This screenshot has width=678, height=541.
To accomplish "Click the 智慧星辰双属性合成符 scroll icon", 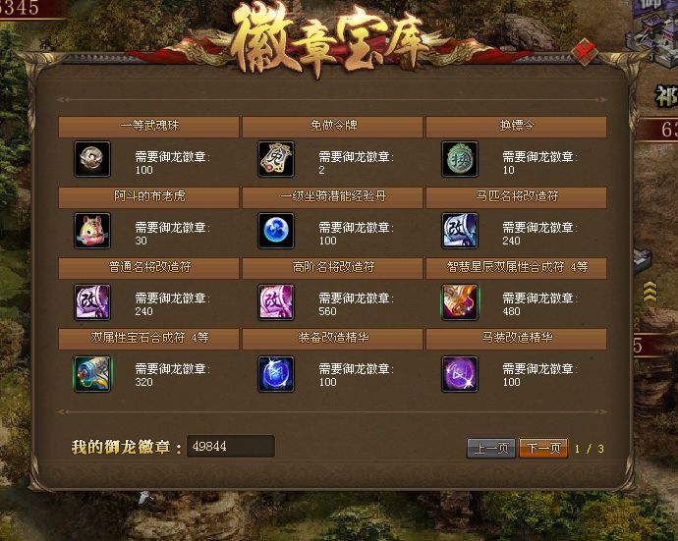I will [460, 301].
